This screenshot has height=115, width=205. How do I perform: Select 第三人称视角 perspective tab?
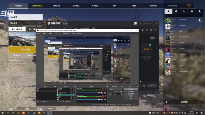click(x=17, y=29)
